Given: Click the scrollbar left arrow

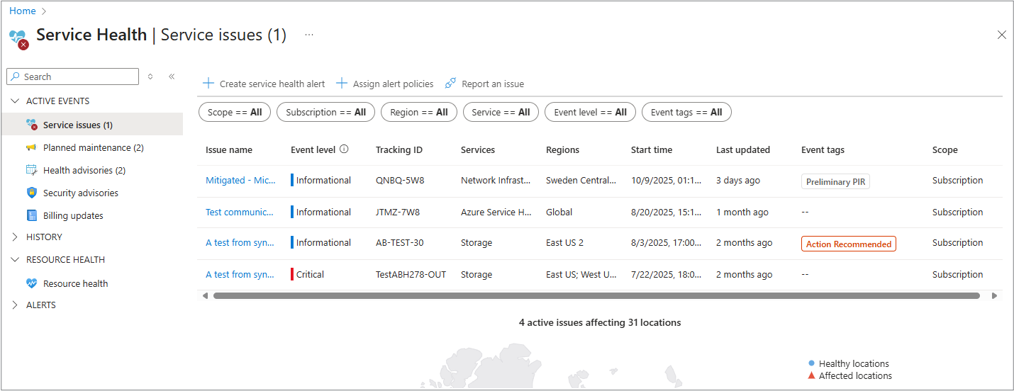Looking at the screenshot, I should (205, 296).
